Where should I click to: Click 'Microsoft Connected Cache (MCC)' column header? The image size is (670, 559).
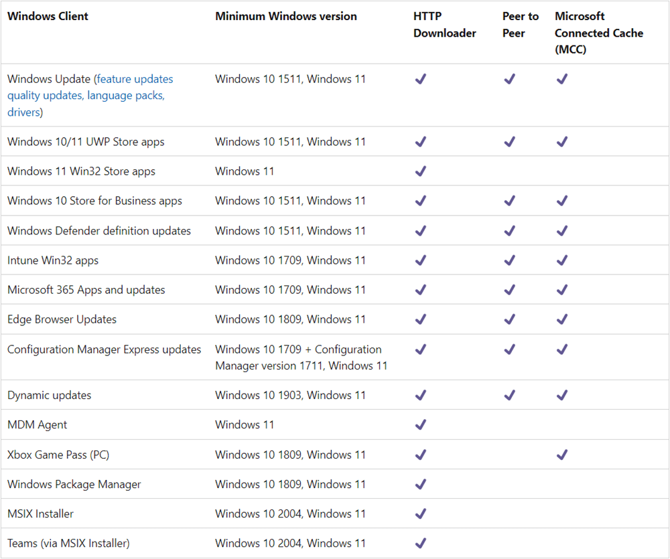[x=598, y=33]
